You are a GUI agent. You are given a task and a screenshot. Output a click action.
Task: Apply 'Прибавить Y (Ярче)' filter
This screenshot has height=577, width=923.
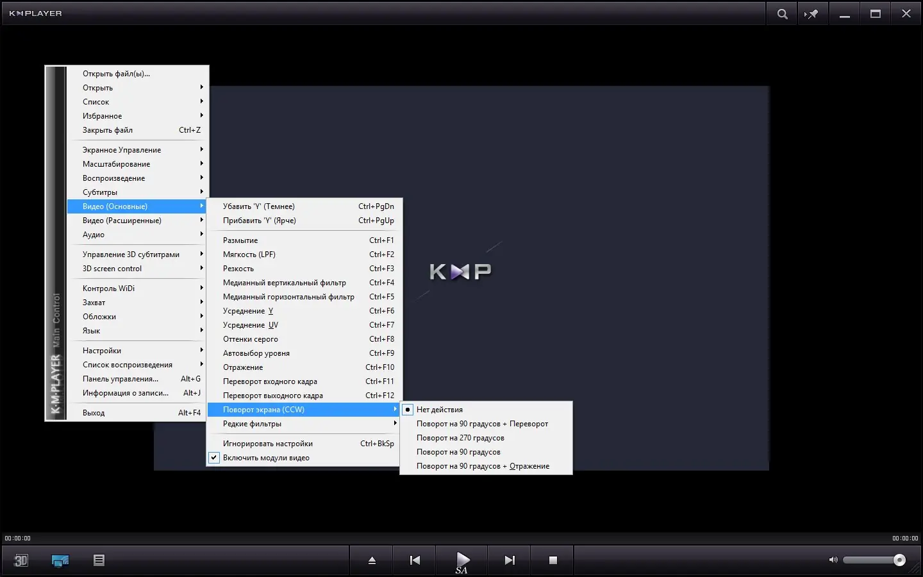[x=304, y=221]
